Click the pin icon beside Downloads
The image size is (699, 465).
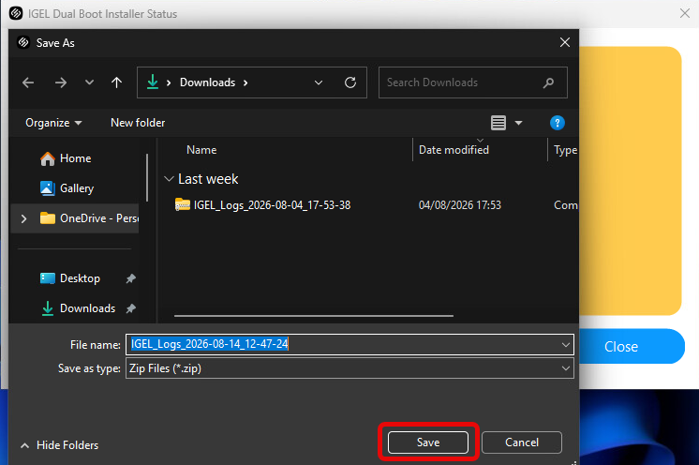coord(130,308)
